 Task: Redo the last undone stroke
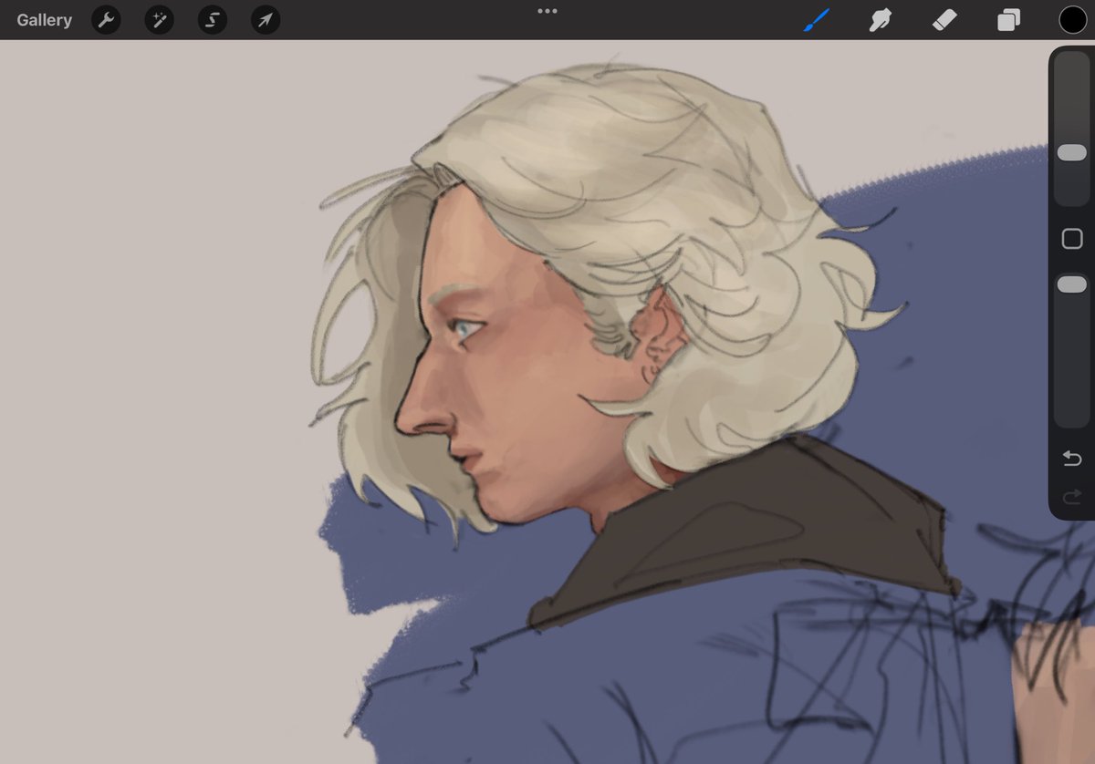(x=1072, y=497)
